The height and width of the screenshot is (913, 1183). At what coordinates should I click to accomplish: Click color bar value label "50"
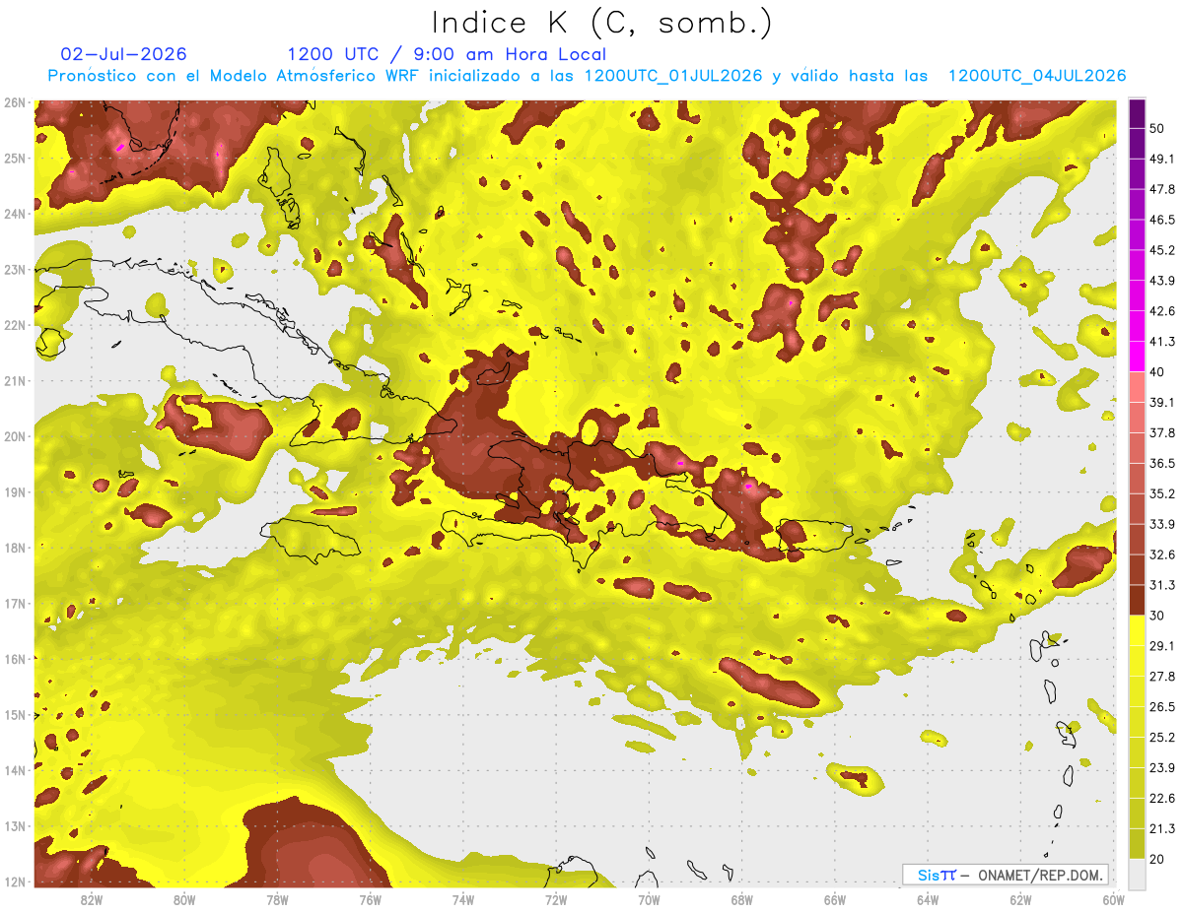click(1157, 129)
